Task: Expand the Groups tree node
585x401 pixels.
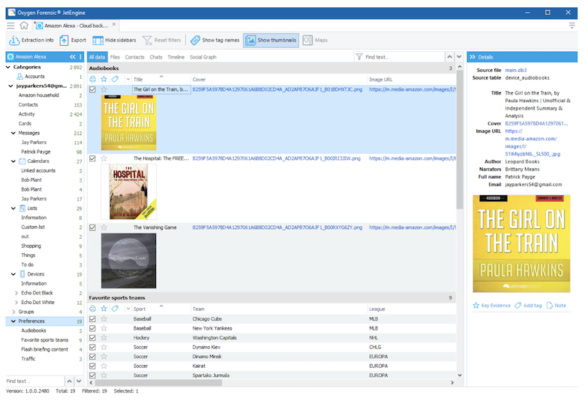Action: [x=13, y=312]
